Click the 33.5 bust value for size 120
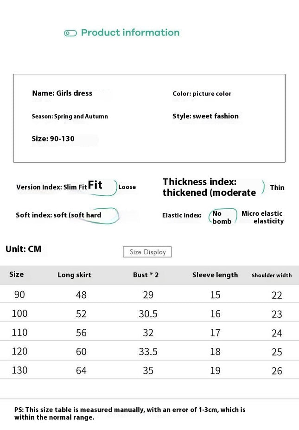Image resolution: width=299 pixels, height=430 pixels. [x=148, y=352]
